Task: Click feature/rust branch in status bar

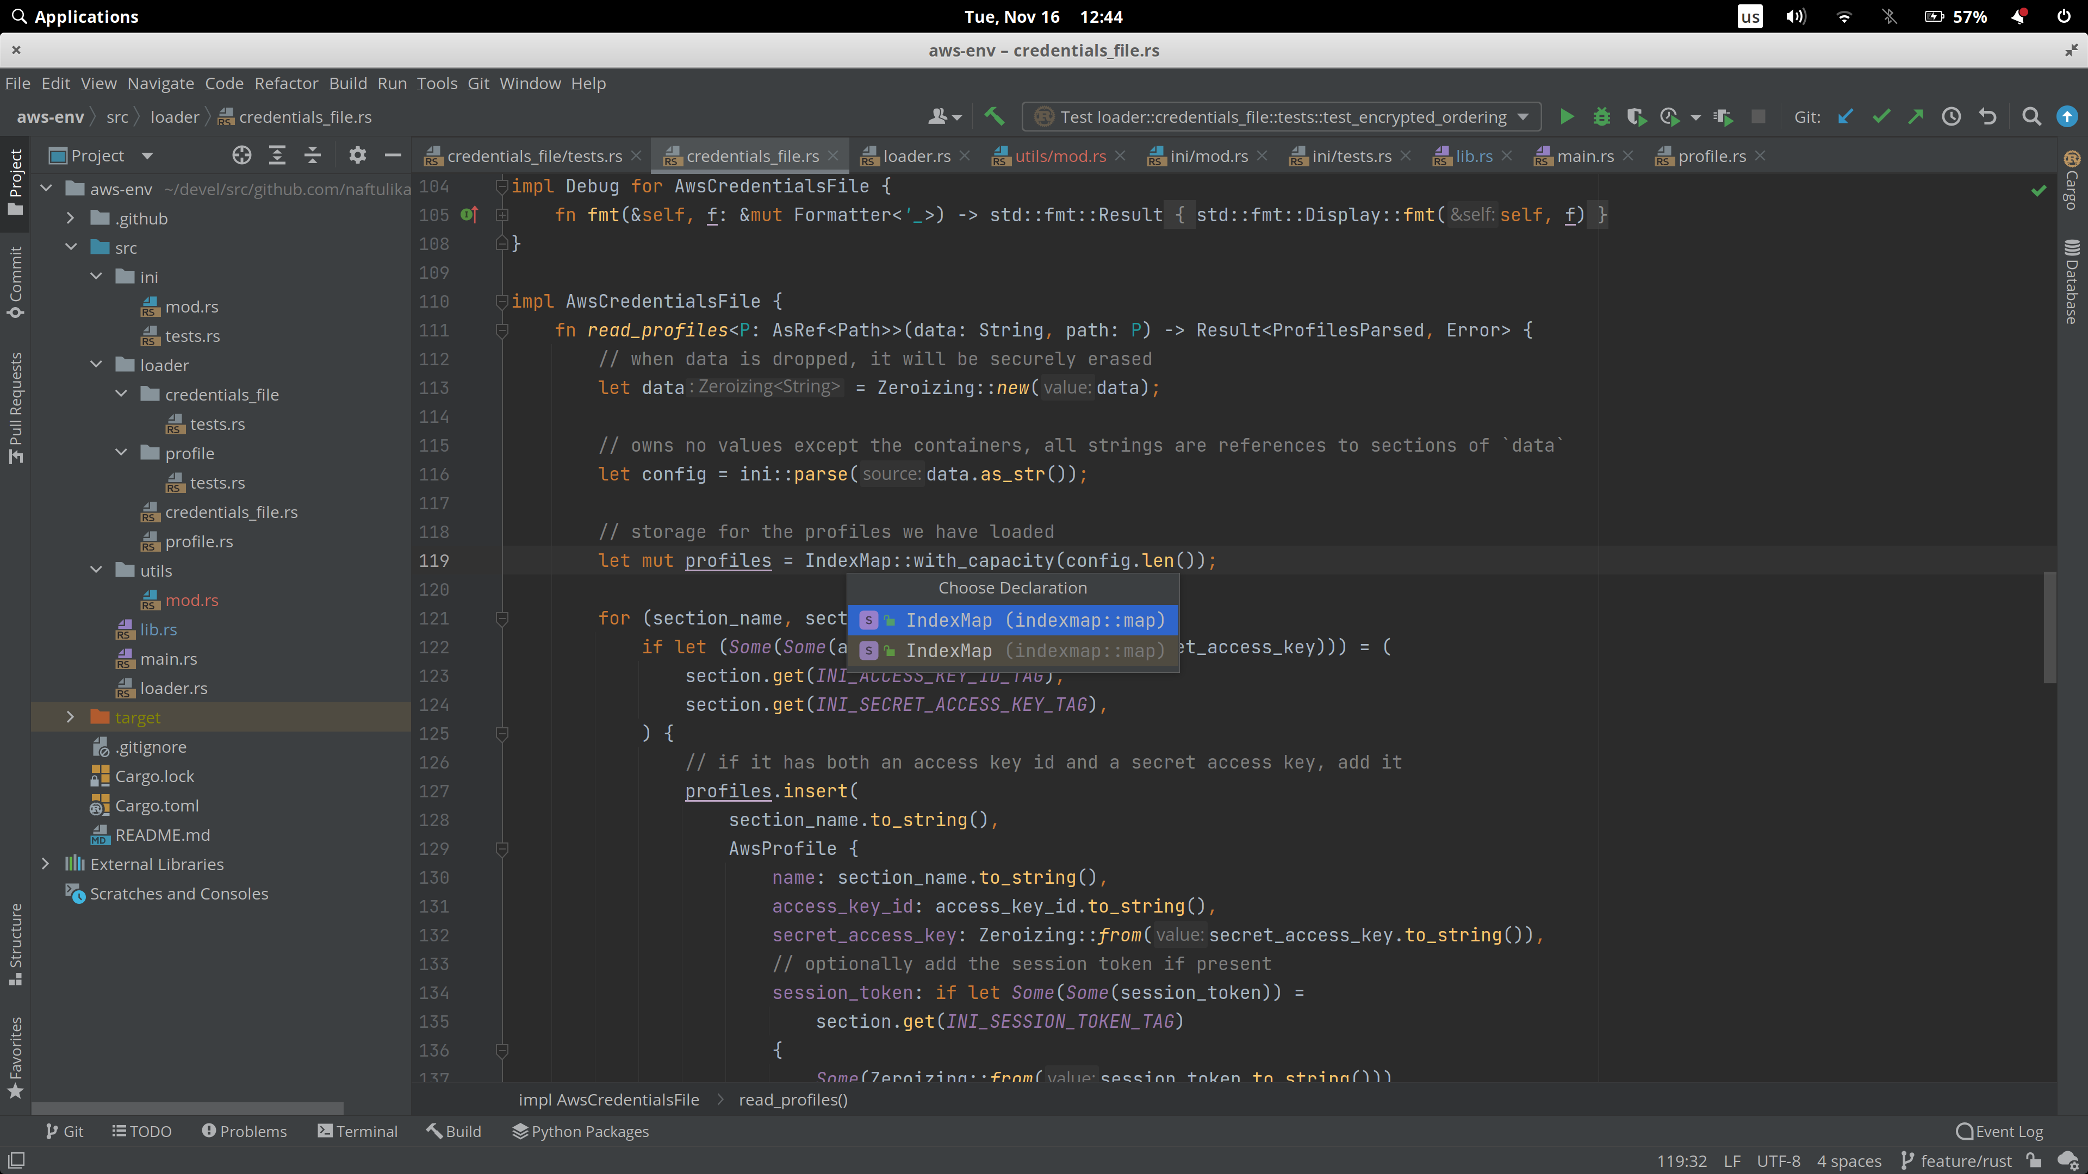Action: click(1956, 1160)
